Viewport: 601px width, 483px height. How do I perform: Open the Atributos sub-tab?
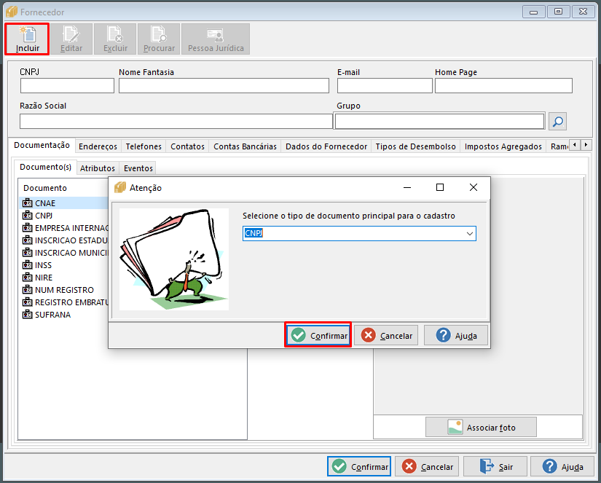[98, 168]
